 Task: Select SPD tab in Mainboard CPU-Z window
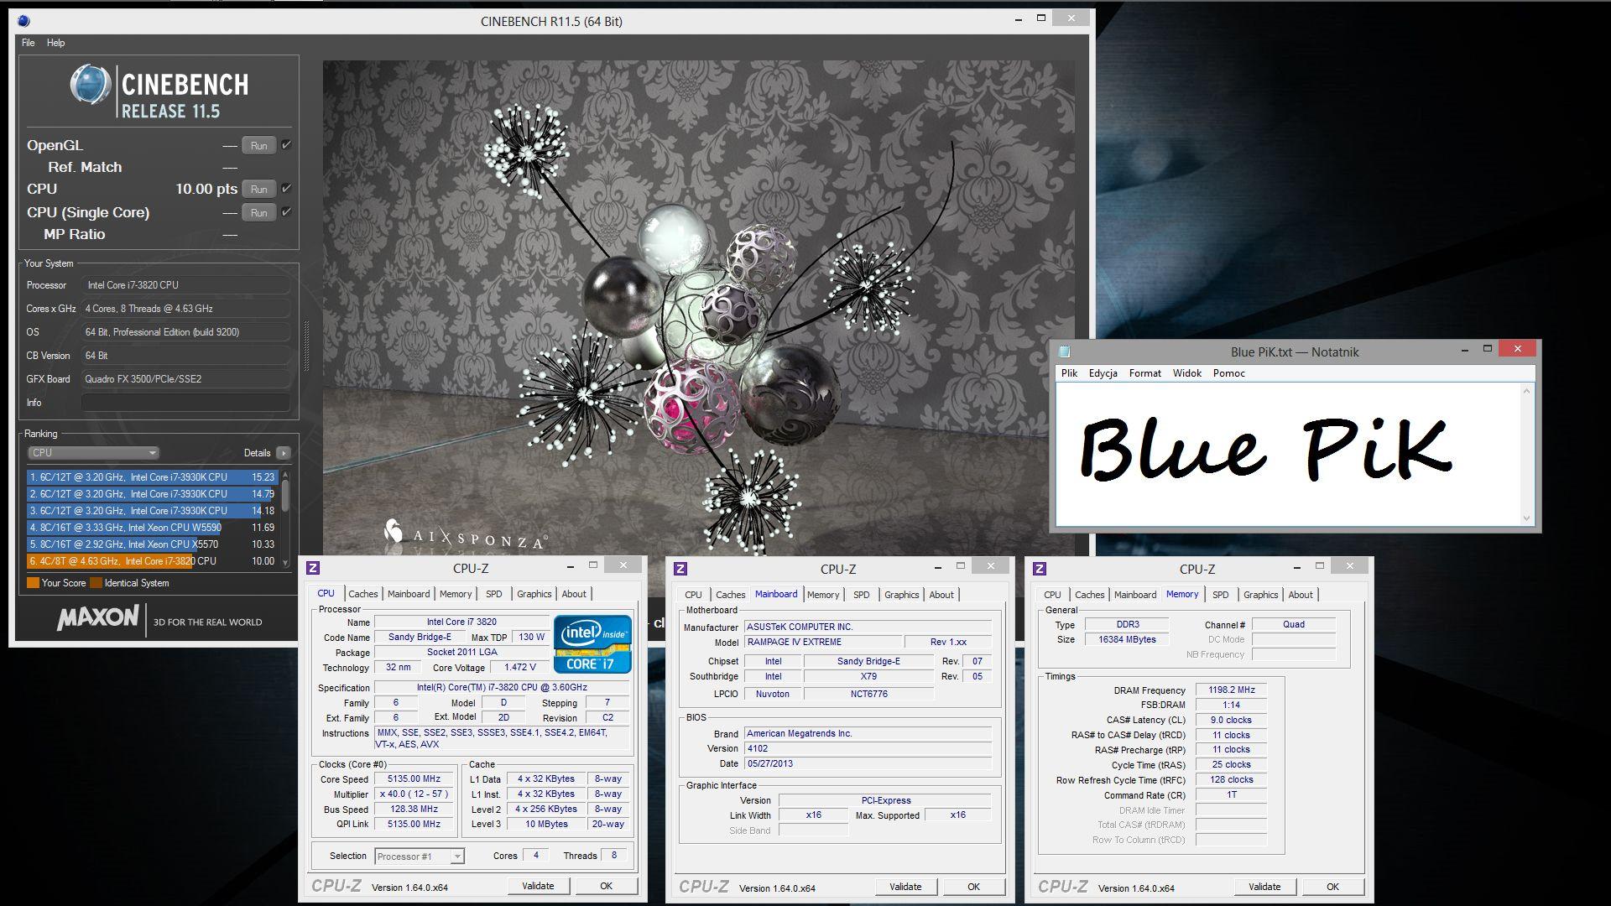[862, 595]
